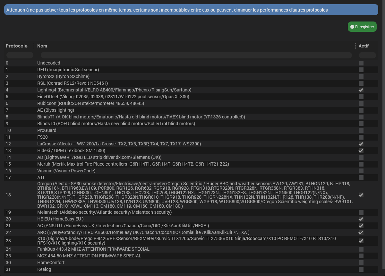Click Hideki / UPM (Lexibook SM 1600)
Viewport: 385px width, 276px height.
tap(71, 151)
